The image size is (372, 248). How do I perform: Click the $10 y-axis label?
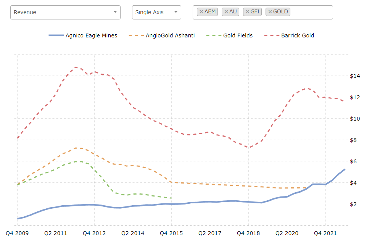355,119
